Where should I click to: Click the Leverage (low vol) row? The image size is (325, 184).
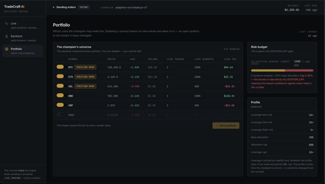pyautogui.click(x=282, y=115)
